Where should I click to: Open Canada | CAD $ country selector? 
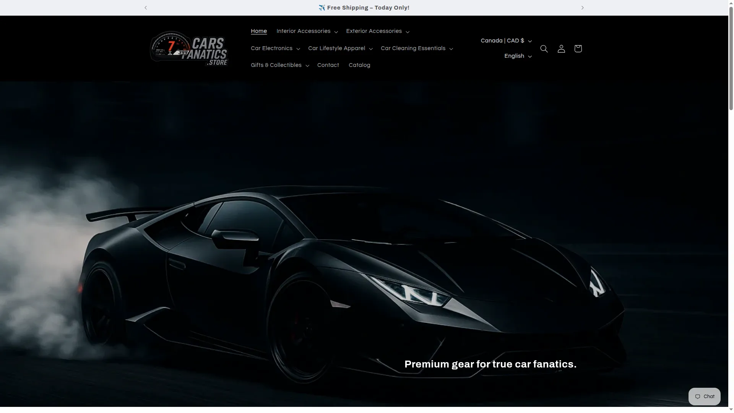pos(506,41)
